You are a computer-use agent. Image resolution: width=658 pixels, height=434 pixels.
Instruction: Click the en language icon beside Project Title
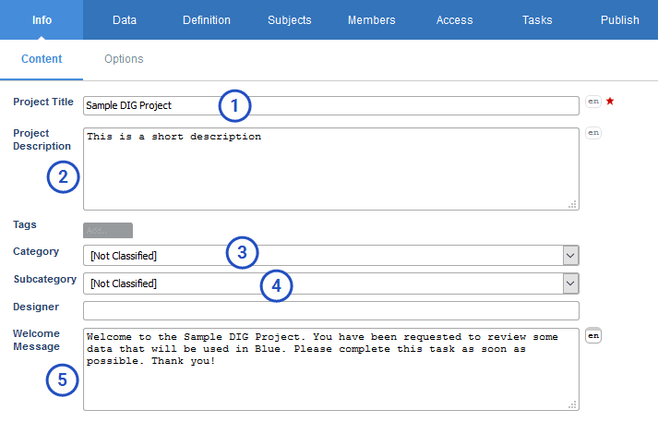point(593,102)
